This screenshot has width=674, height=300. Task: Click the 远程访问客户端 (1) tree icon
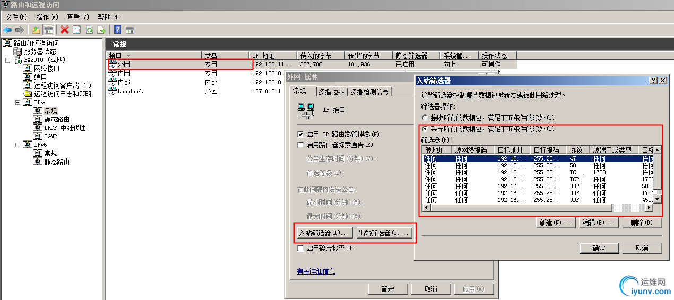(x=28, y=85)
